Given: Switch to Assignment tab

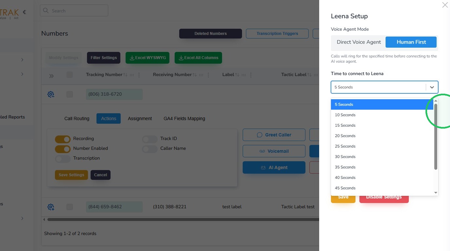Looking at the screenshot, I should [140, 118].
